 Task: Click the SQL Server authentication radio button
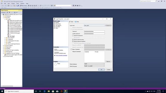(x=71, y=29)
